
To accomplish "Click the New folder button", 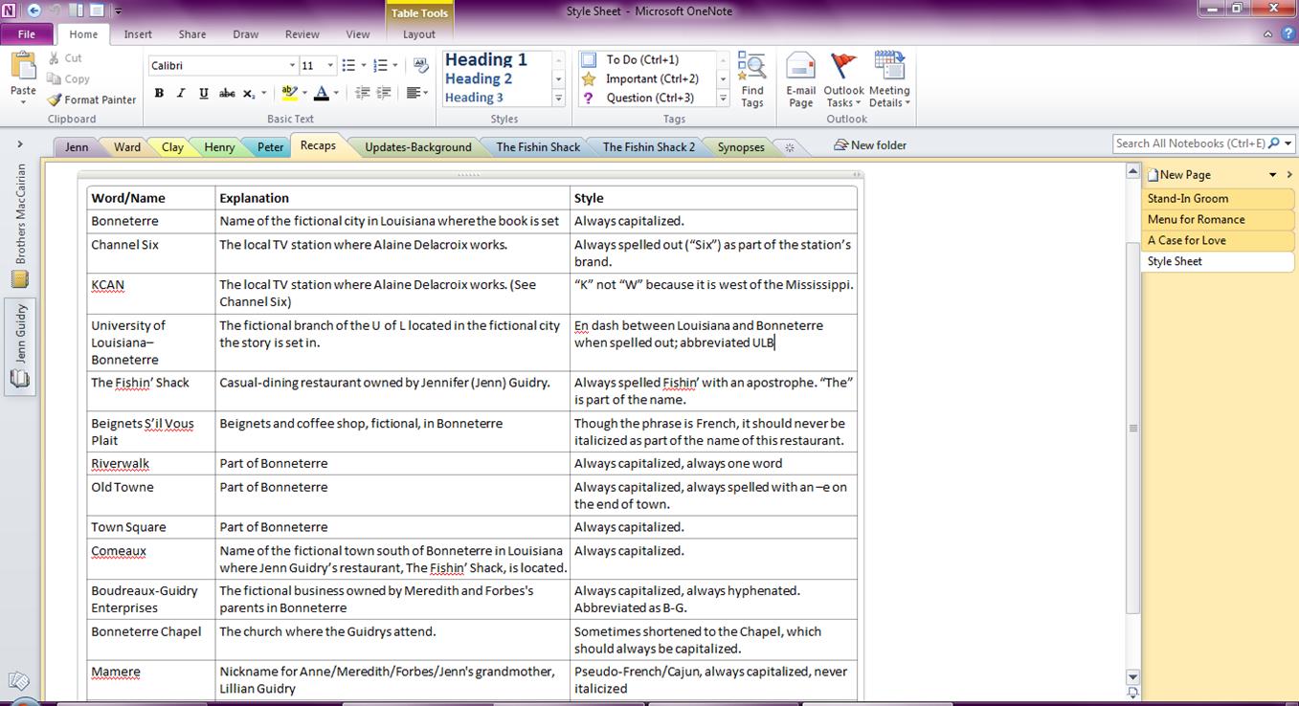I will [x=869, y=145].
